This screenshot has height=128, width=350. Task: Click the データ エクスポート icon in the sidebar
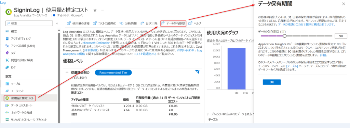tap(7, 105)
